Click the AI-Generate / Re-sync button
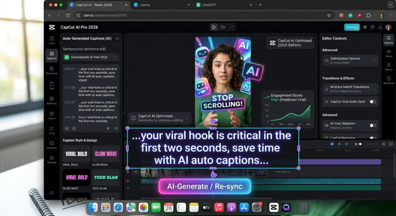Viewport: 396px width, 216px height. pos(205,187)
